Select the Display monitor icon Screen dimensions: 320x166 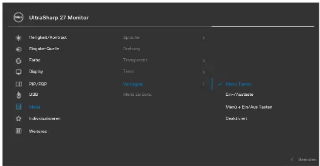[18, 72]
